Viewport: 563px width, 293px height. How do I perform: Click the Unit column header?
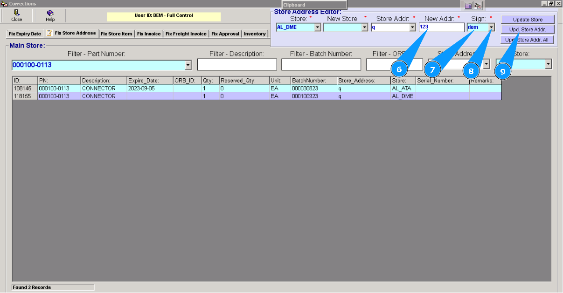tap(280, 81)
